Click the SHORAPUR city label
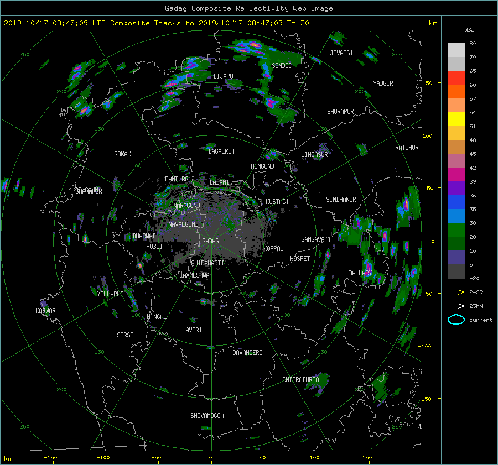The width and height of the screenshot is (498, 465). pos(340,112)
